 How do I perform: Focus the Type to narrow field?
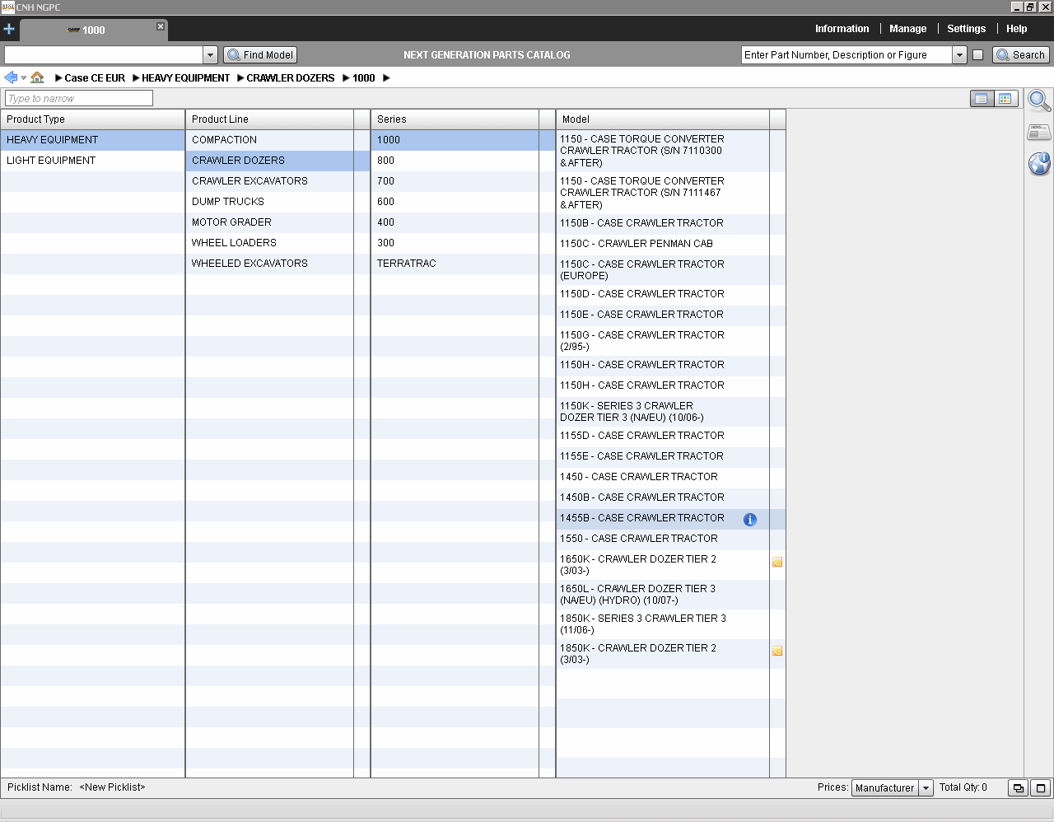pyautogui.click(x=79, y=98)
